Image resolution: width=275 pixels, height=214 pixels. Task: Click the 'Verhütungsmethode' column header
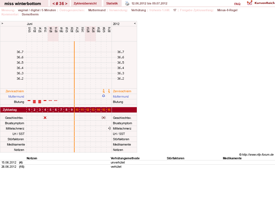pyautogui.click(x=125, y=158)
